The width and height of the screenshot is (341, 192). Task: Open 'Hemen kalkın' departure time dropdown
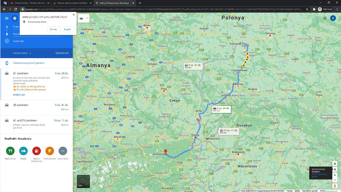pyautogui.click(x=22, y=53)
